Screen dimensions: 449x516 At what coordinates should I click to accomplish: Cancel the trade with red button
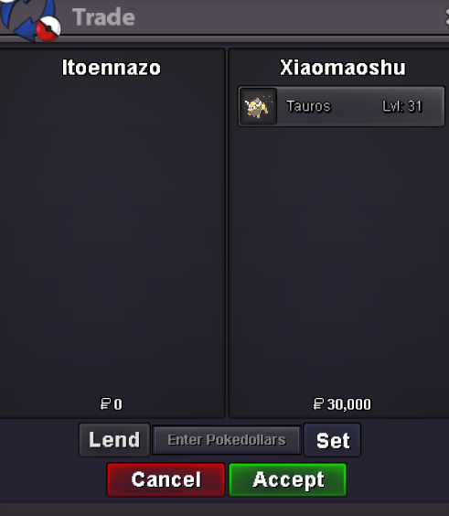[x=166, y=479]
